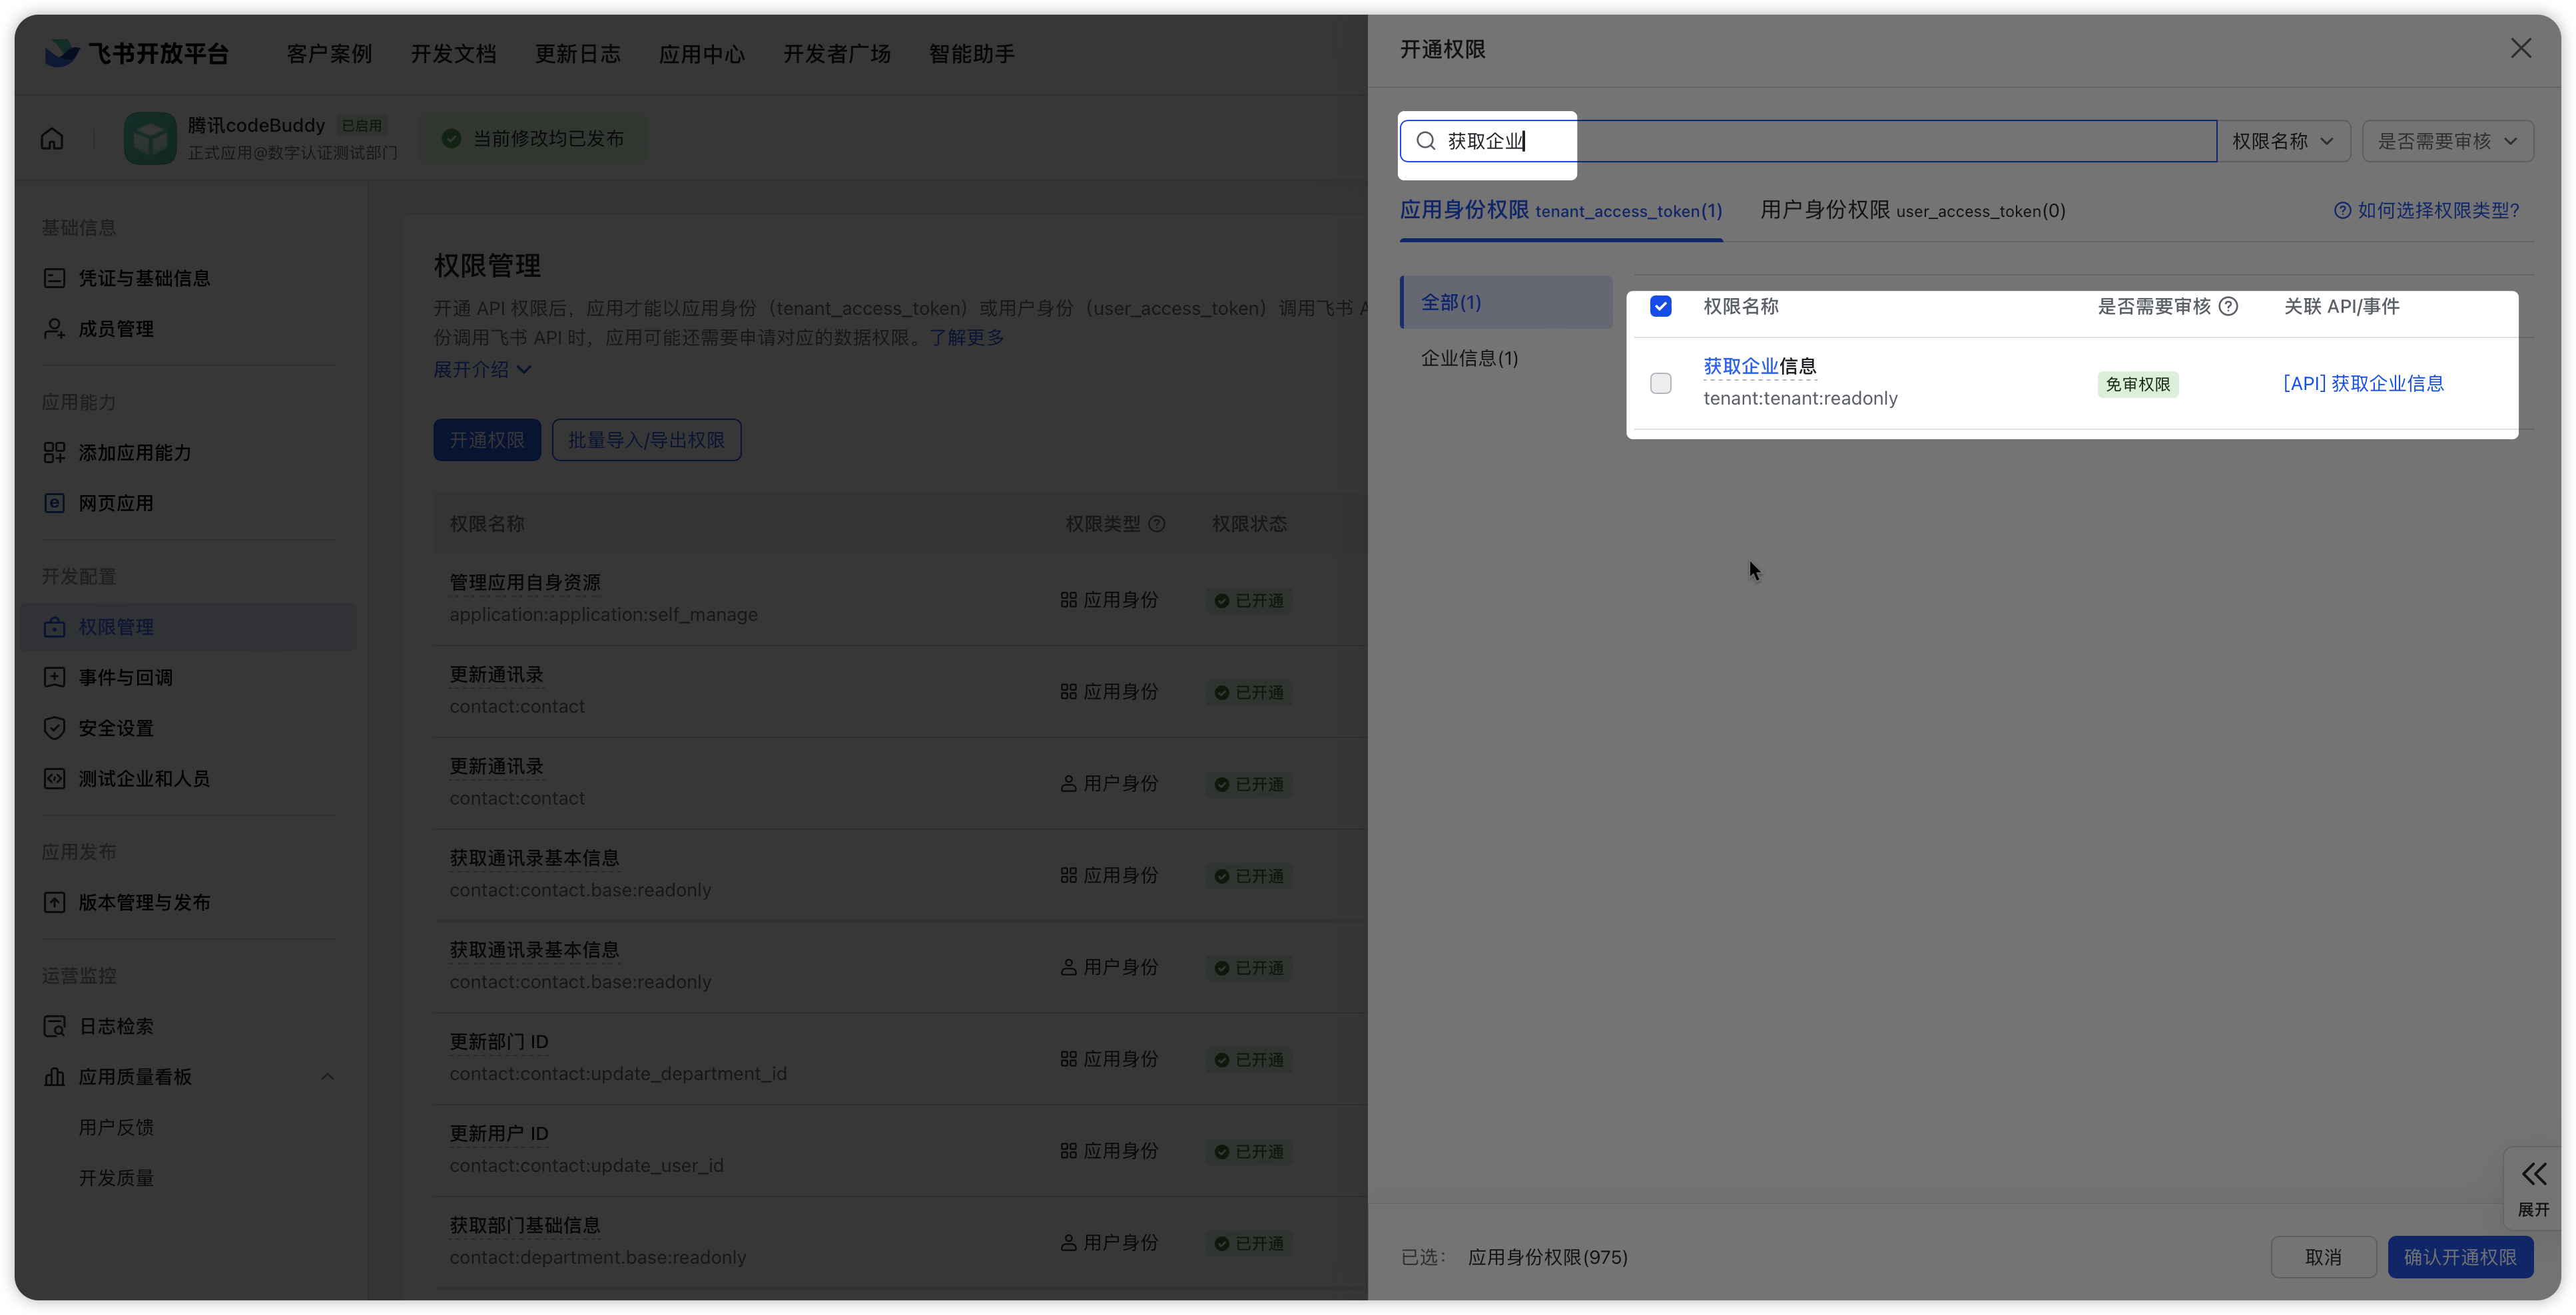Open the [API] 获取企业信息 link
This screenshot has height=1315, width=2576.
[2363, 384]
